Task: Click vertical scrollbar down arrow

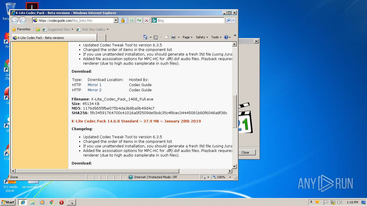Action: coord(235,166)
